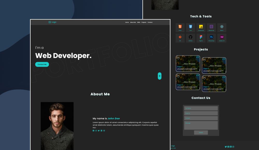This screenshot has width=259, height=150.
Task: Select Projects in the navigation menu
Action: [144, 22]
